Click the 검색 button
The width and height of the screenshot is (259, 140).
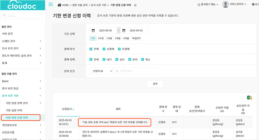[155, 84]
